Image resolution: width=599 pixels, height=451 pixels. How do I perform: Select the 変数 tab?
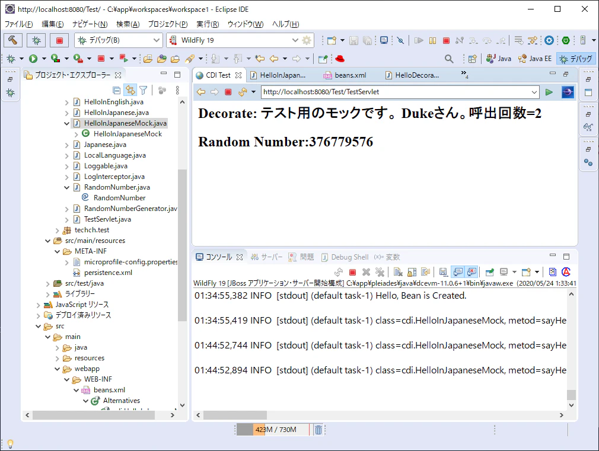(x=387, y=257)
